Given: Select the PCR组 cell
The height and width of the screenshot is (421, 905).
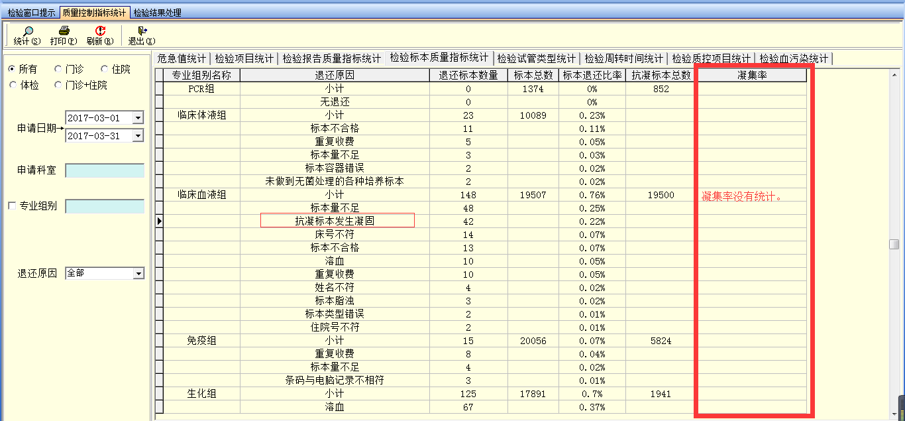Looking at the screenshot, I should click(x=201, y=89).
